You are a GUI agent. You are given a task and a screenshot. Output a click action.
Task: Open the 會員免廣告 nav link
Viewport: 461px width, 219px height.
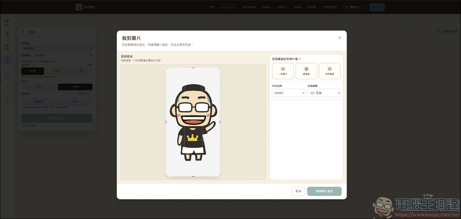point(330,7)
